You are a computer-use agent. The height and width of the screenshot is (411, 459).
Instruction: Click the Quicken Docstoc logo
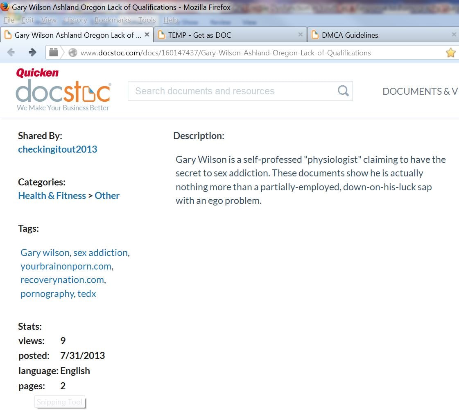63,90
